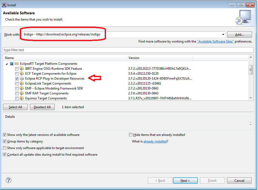Click the Name column header
This screenshot has width=258, height=190.
pyautogui.click(x=65, y=58)
